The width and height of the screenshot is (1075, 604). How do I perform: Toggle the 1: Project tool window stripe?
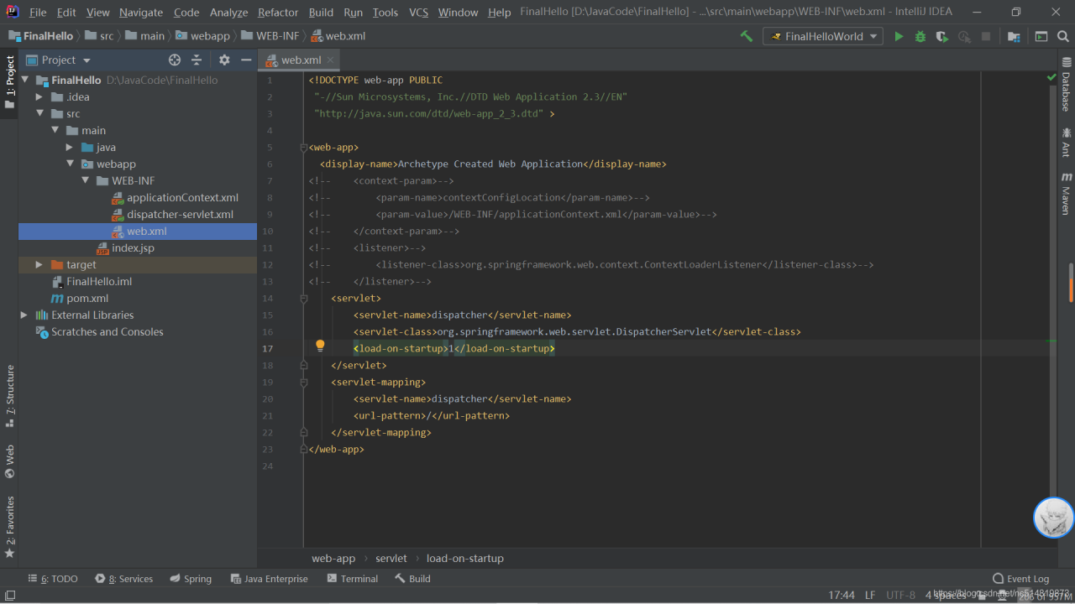[x=10, y=82]
